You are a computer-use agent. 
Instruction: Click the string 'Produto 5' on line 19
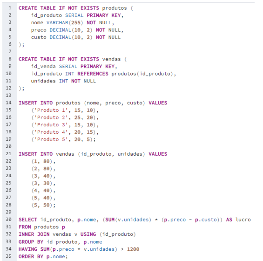(51, 139)
